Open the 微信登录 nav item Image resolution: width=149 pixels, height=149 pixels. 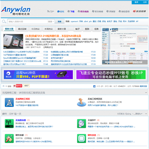click(124, 12)
